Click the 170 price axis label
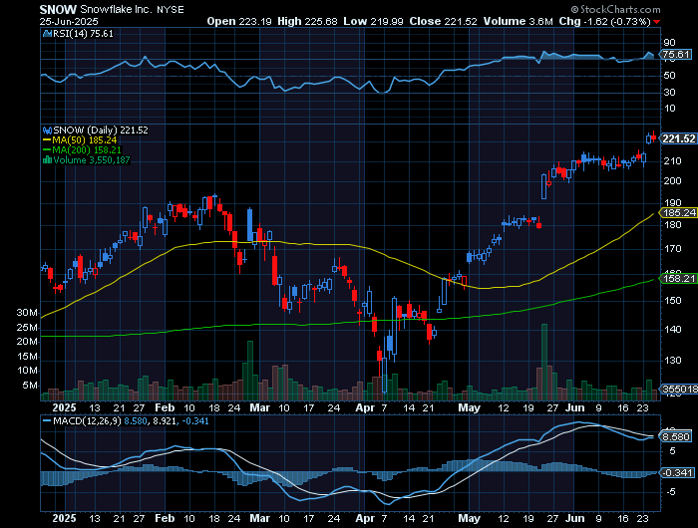Screen dimensions: 698x528 point(672,249)
